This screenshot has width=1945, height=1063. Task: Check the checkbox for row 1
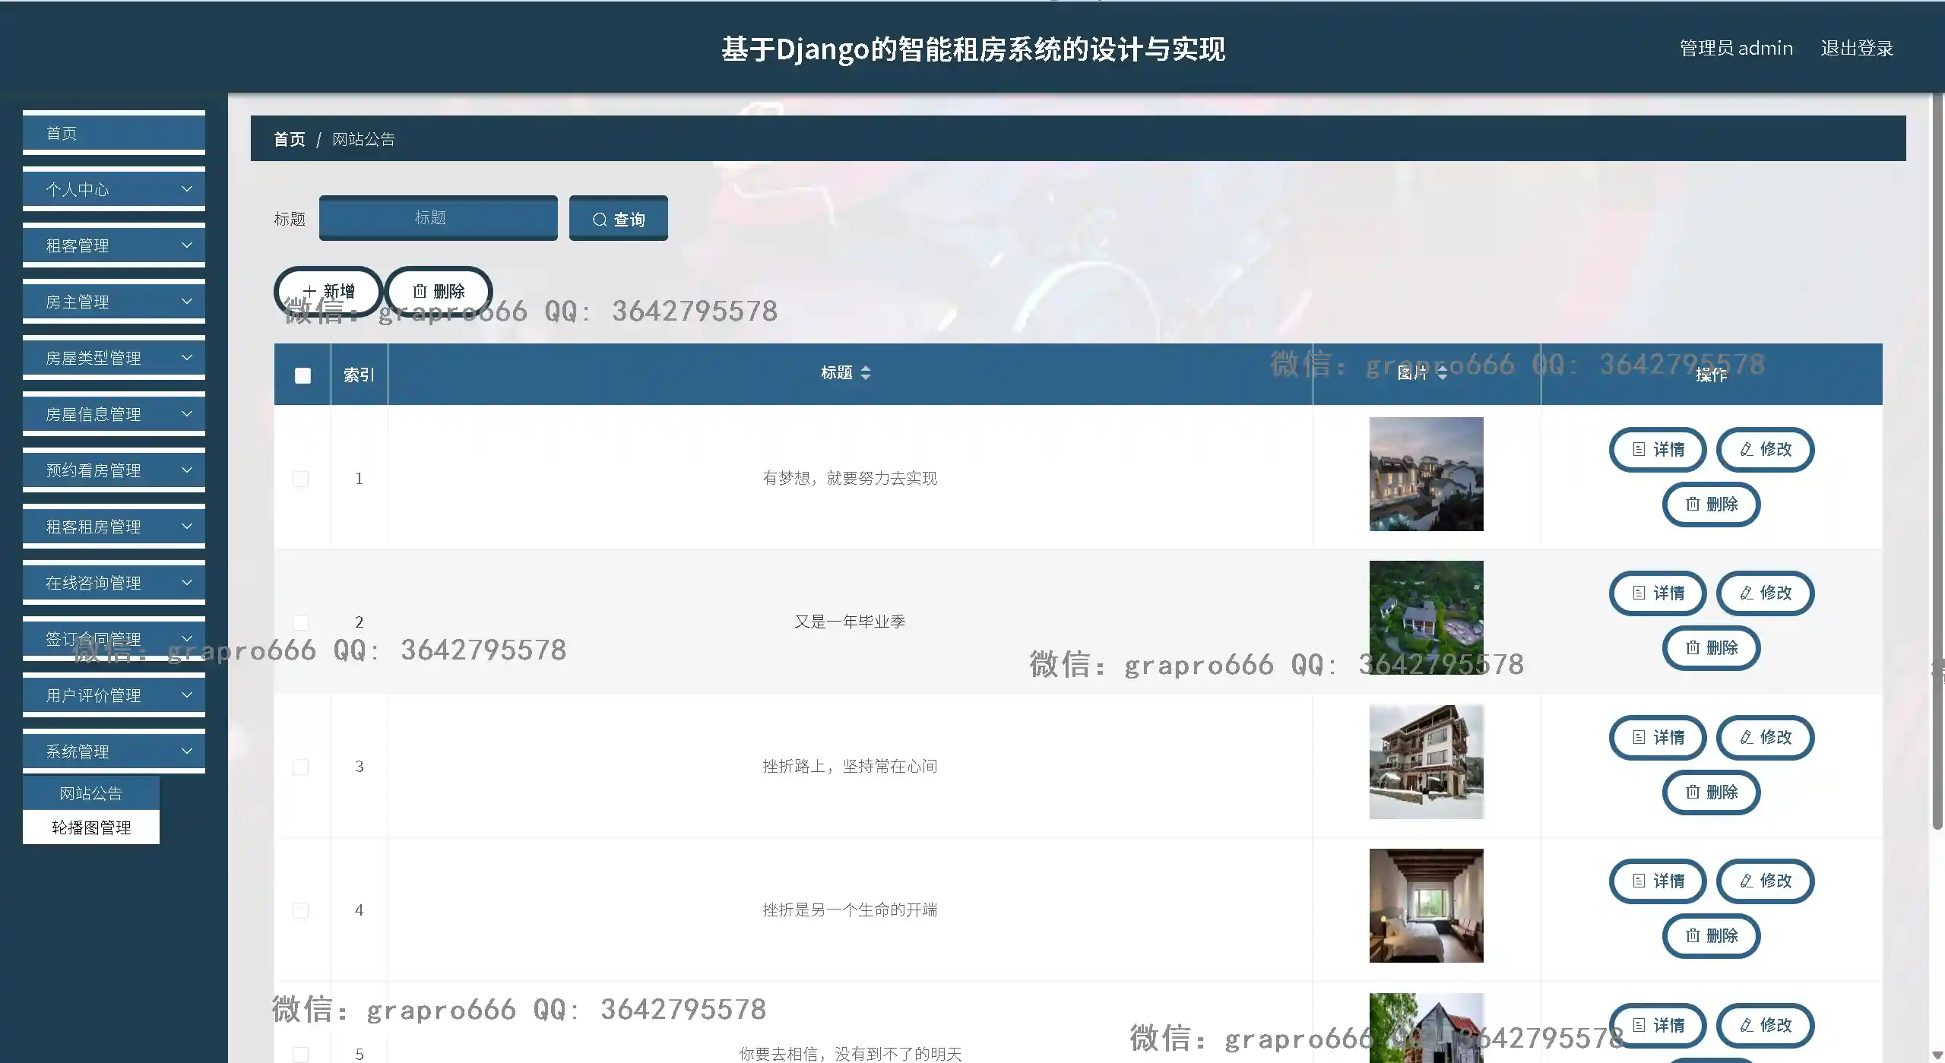(x=301, y=479)
